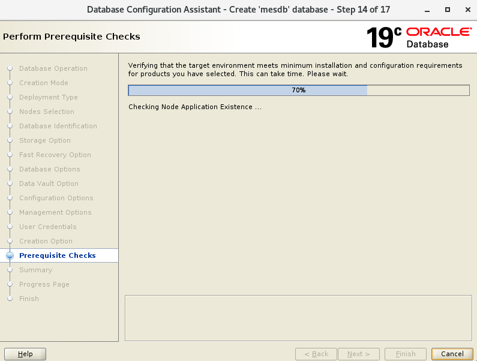Open the Nodes Selection step
Screen dimensions: 477x361
[46, 112]
